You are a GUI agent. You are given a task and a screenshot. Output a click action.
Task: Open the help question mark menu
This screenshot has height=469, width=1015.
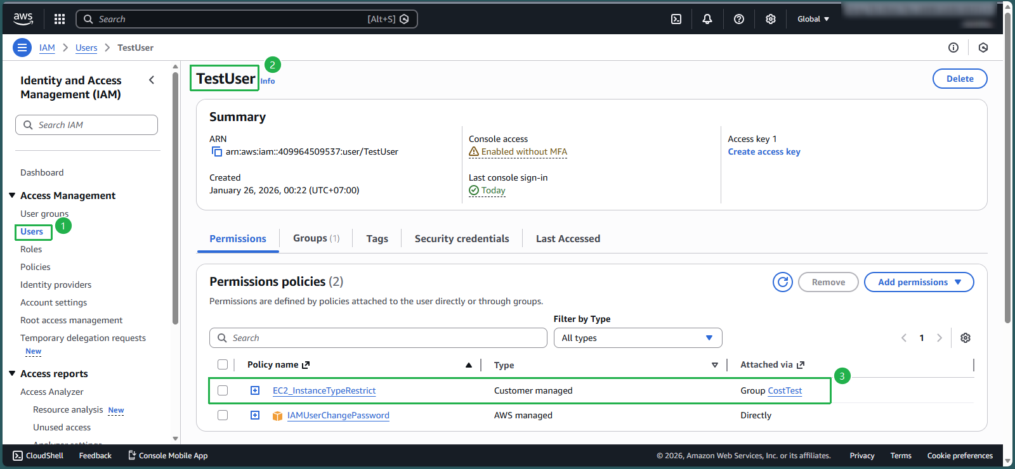point(739,19)
